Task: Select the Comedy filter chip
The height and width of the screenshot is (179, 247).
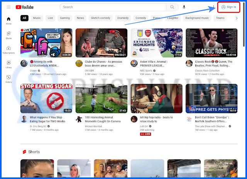Action: coord(140,18)
